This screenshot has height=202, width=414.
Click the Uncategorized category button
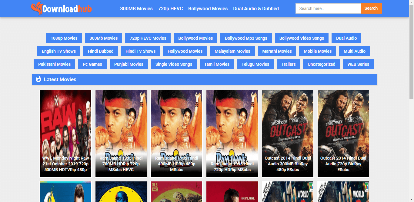[322, 64]
